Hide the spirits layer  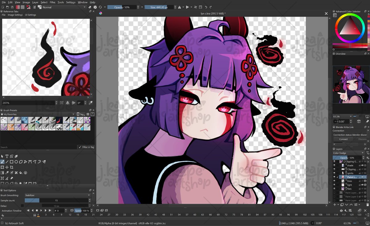coord(334,173)
